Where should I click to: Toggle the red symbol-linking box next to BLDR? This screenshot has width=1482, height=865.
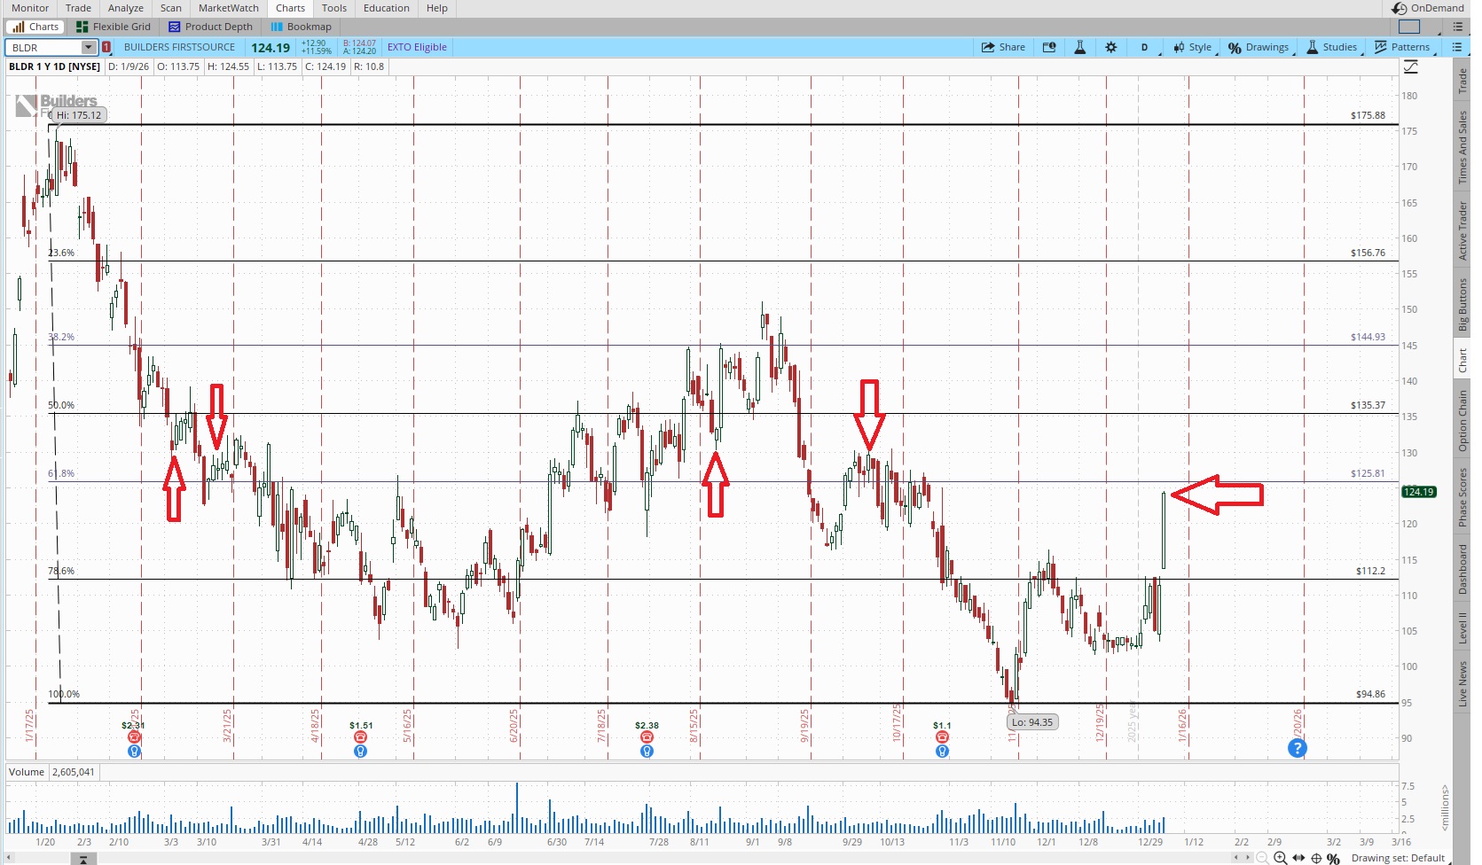[x=107, y=47]
